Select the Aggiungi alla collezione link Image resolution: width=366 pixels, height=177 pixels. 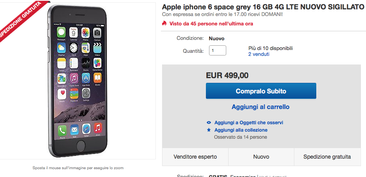pyautogui.click(x=241, y=130)
